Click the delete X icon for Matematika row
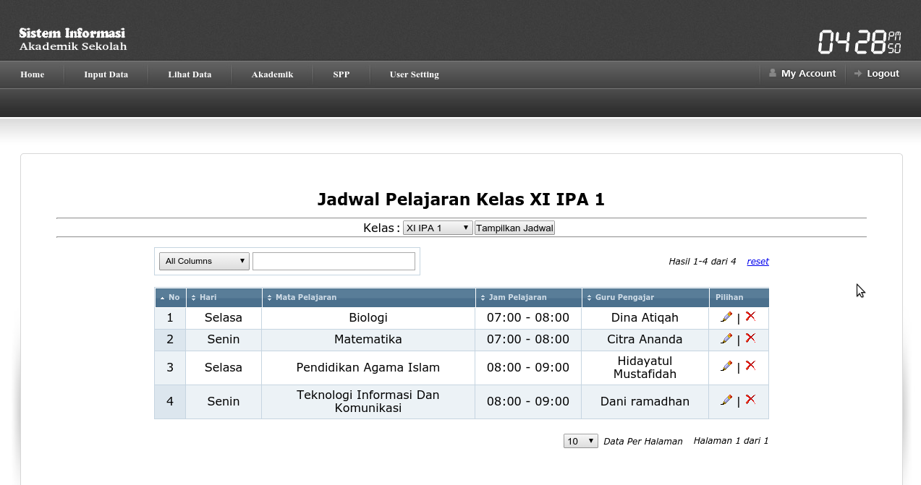921x485 pixels. [x=750, y=338]
